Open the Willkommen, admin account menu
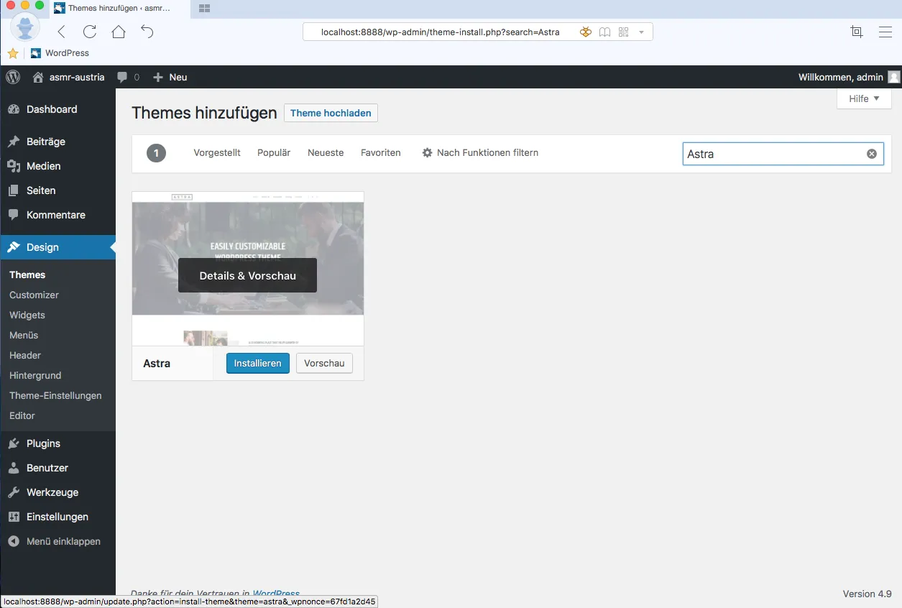Image resolution: width=902 pixels, height=608 pixels. point(849,77)
